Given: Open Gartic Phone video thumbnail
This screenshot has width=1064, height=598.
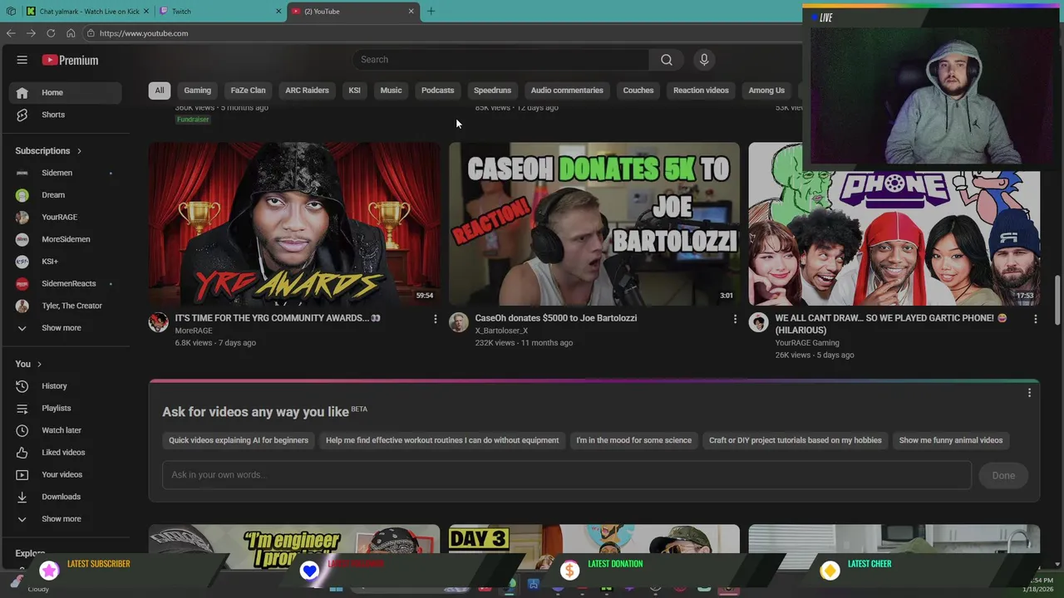Looking at the screenshot, I should click(894, 238).
